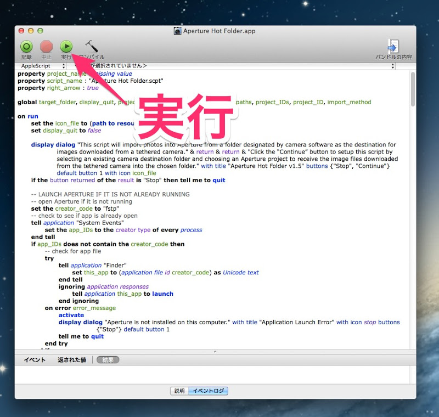This screenshot has width=439, height=417.
Task: Click "-- check to see if app is already open"
Action: (85, 216)
